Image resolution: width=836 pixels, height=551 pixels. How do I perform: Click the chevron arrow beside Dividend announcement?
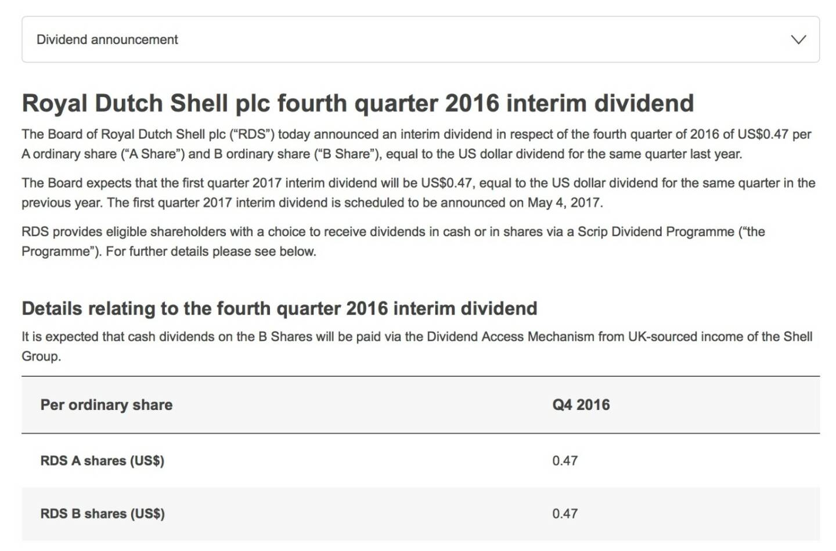point(798,39)
